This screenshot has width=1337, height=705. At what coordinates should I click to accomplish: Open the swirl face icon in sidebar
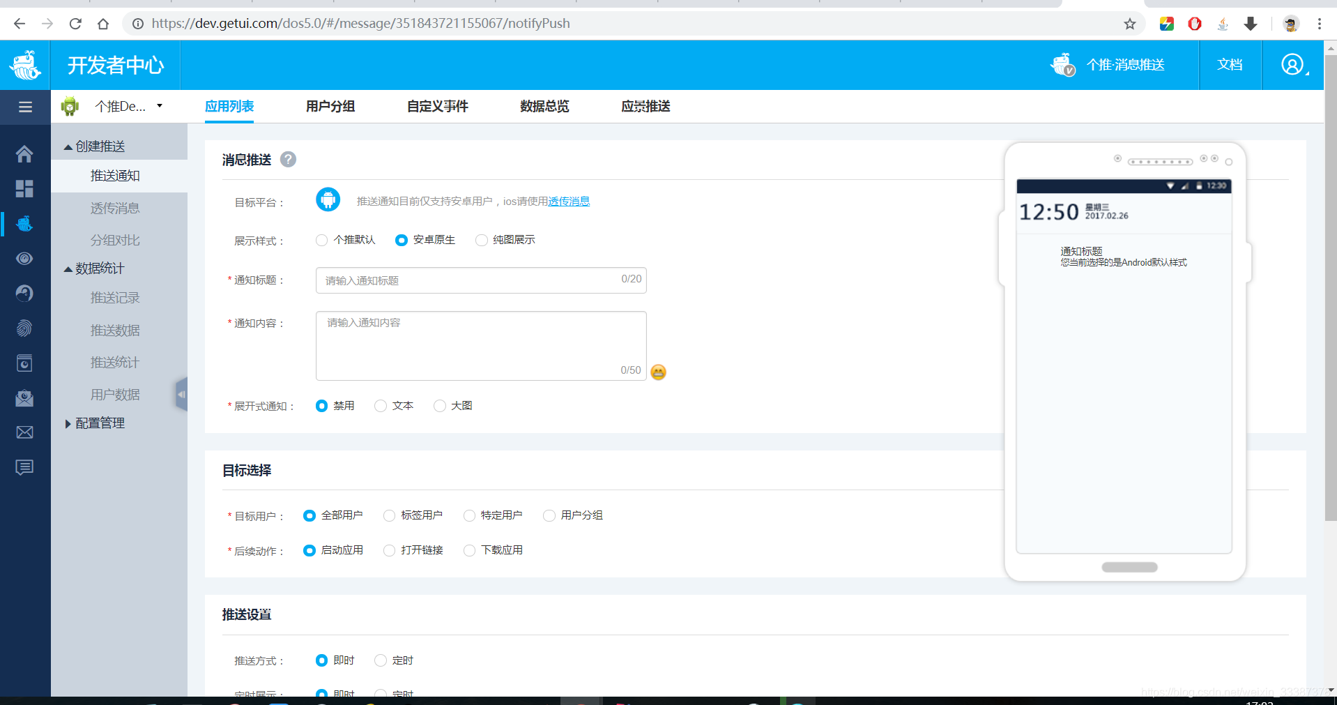pyautogui.click(x=24, y=294)
